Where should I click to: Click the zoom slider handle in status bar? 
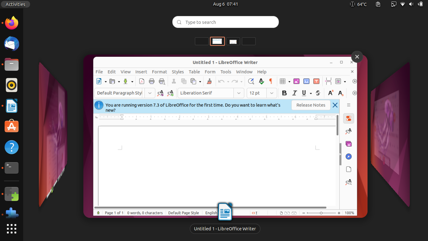(321, 213)
